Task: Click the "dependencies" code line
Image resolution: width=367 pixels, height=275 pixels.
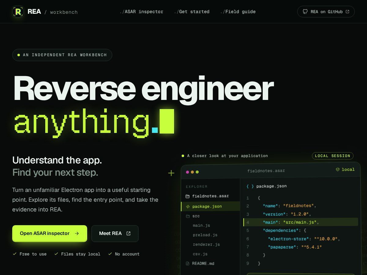Action: tap(284, 230)
